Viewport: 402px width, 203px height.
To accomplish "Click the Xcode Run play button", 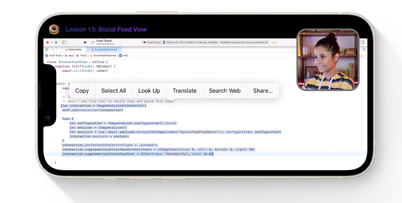I will point(86,42).
